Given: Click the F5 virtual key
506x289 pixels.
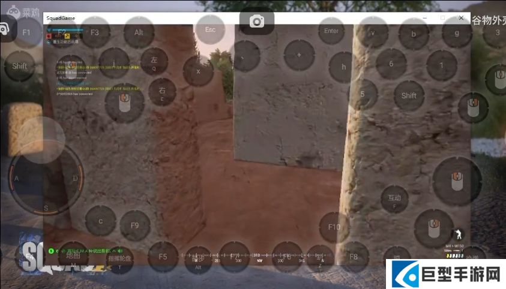Looking at the screenshot, I should point(163,257).
